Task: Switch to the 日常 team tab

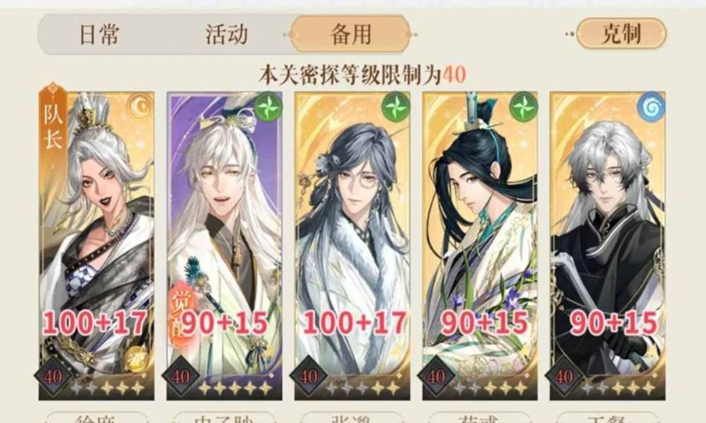Action: point(99,34)
